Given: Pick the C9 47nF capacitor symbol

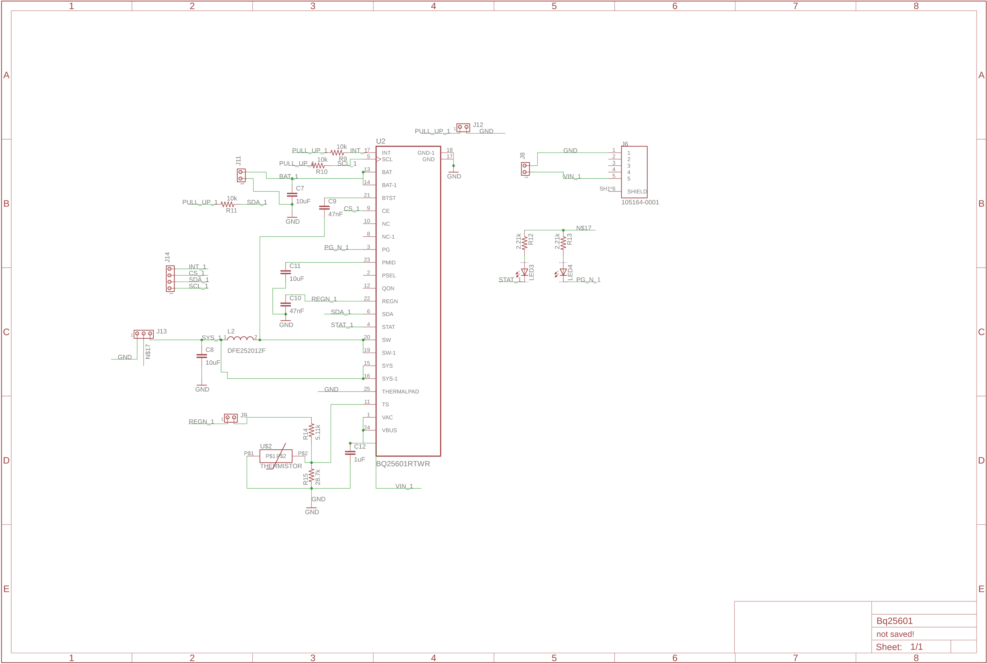Looking at the screenshot, I should [324, 207].
